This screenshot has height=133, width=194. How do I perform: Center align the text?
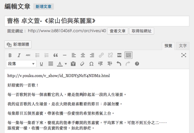(x=83, y=55)
